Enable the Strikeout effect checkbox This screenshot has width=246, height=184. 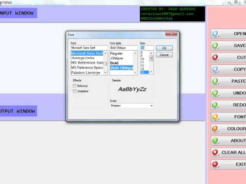pyautogui.click(x=74, y=86)
